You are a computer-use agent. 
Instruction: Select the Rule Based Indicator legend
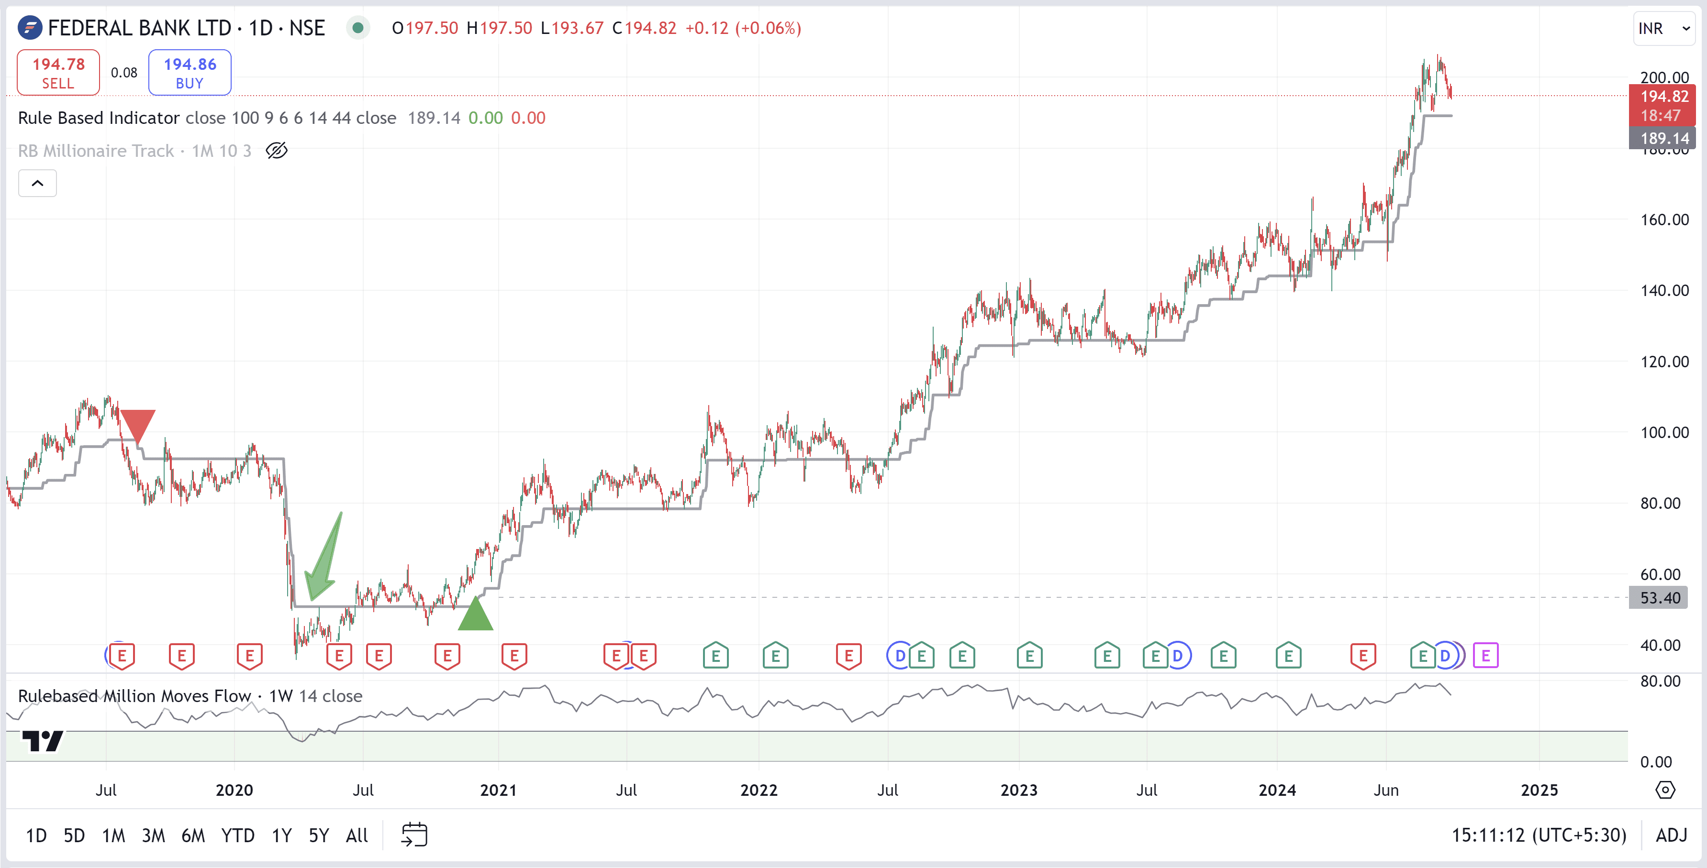tap(99, 118)
